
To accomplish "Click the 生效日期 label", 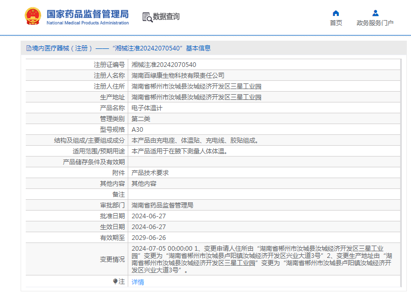I will (112, 227).
